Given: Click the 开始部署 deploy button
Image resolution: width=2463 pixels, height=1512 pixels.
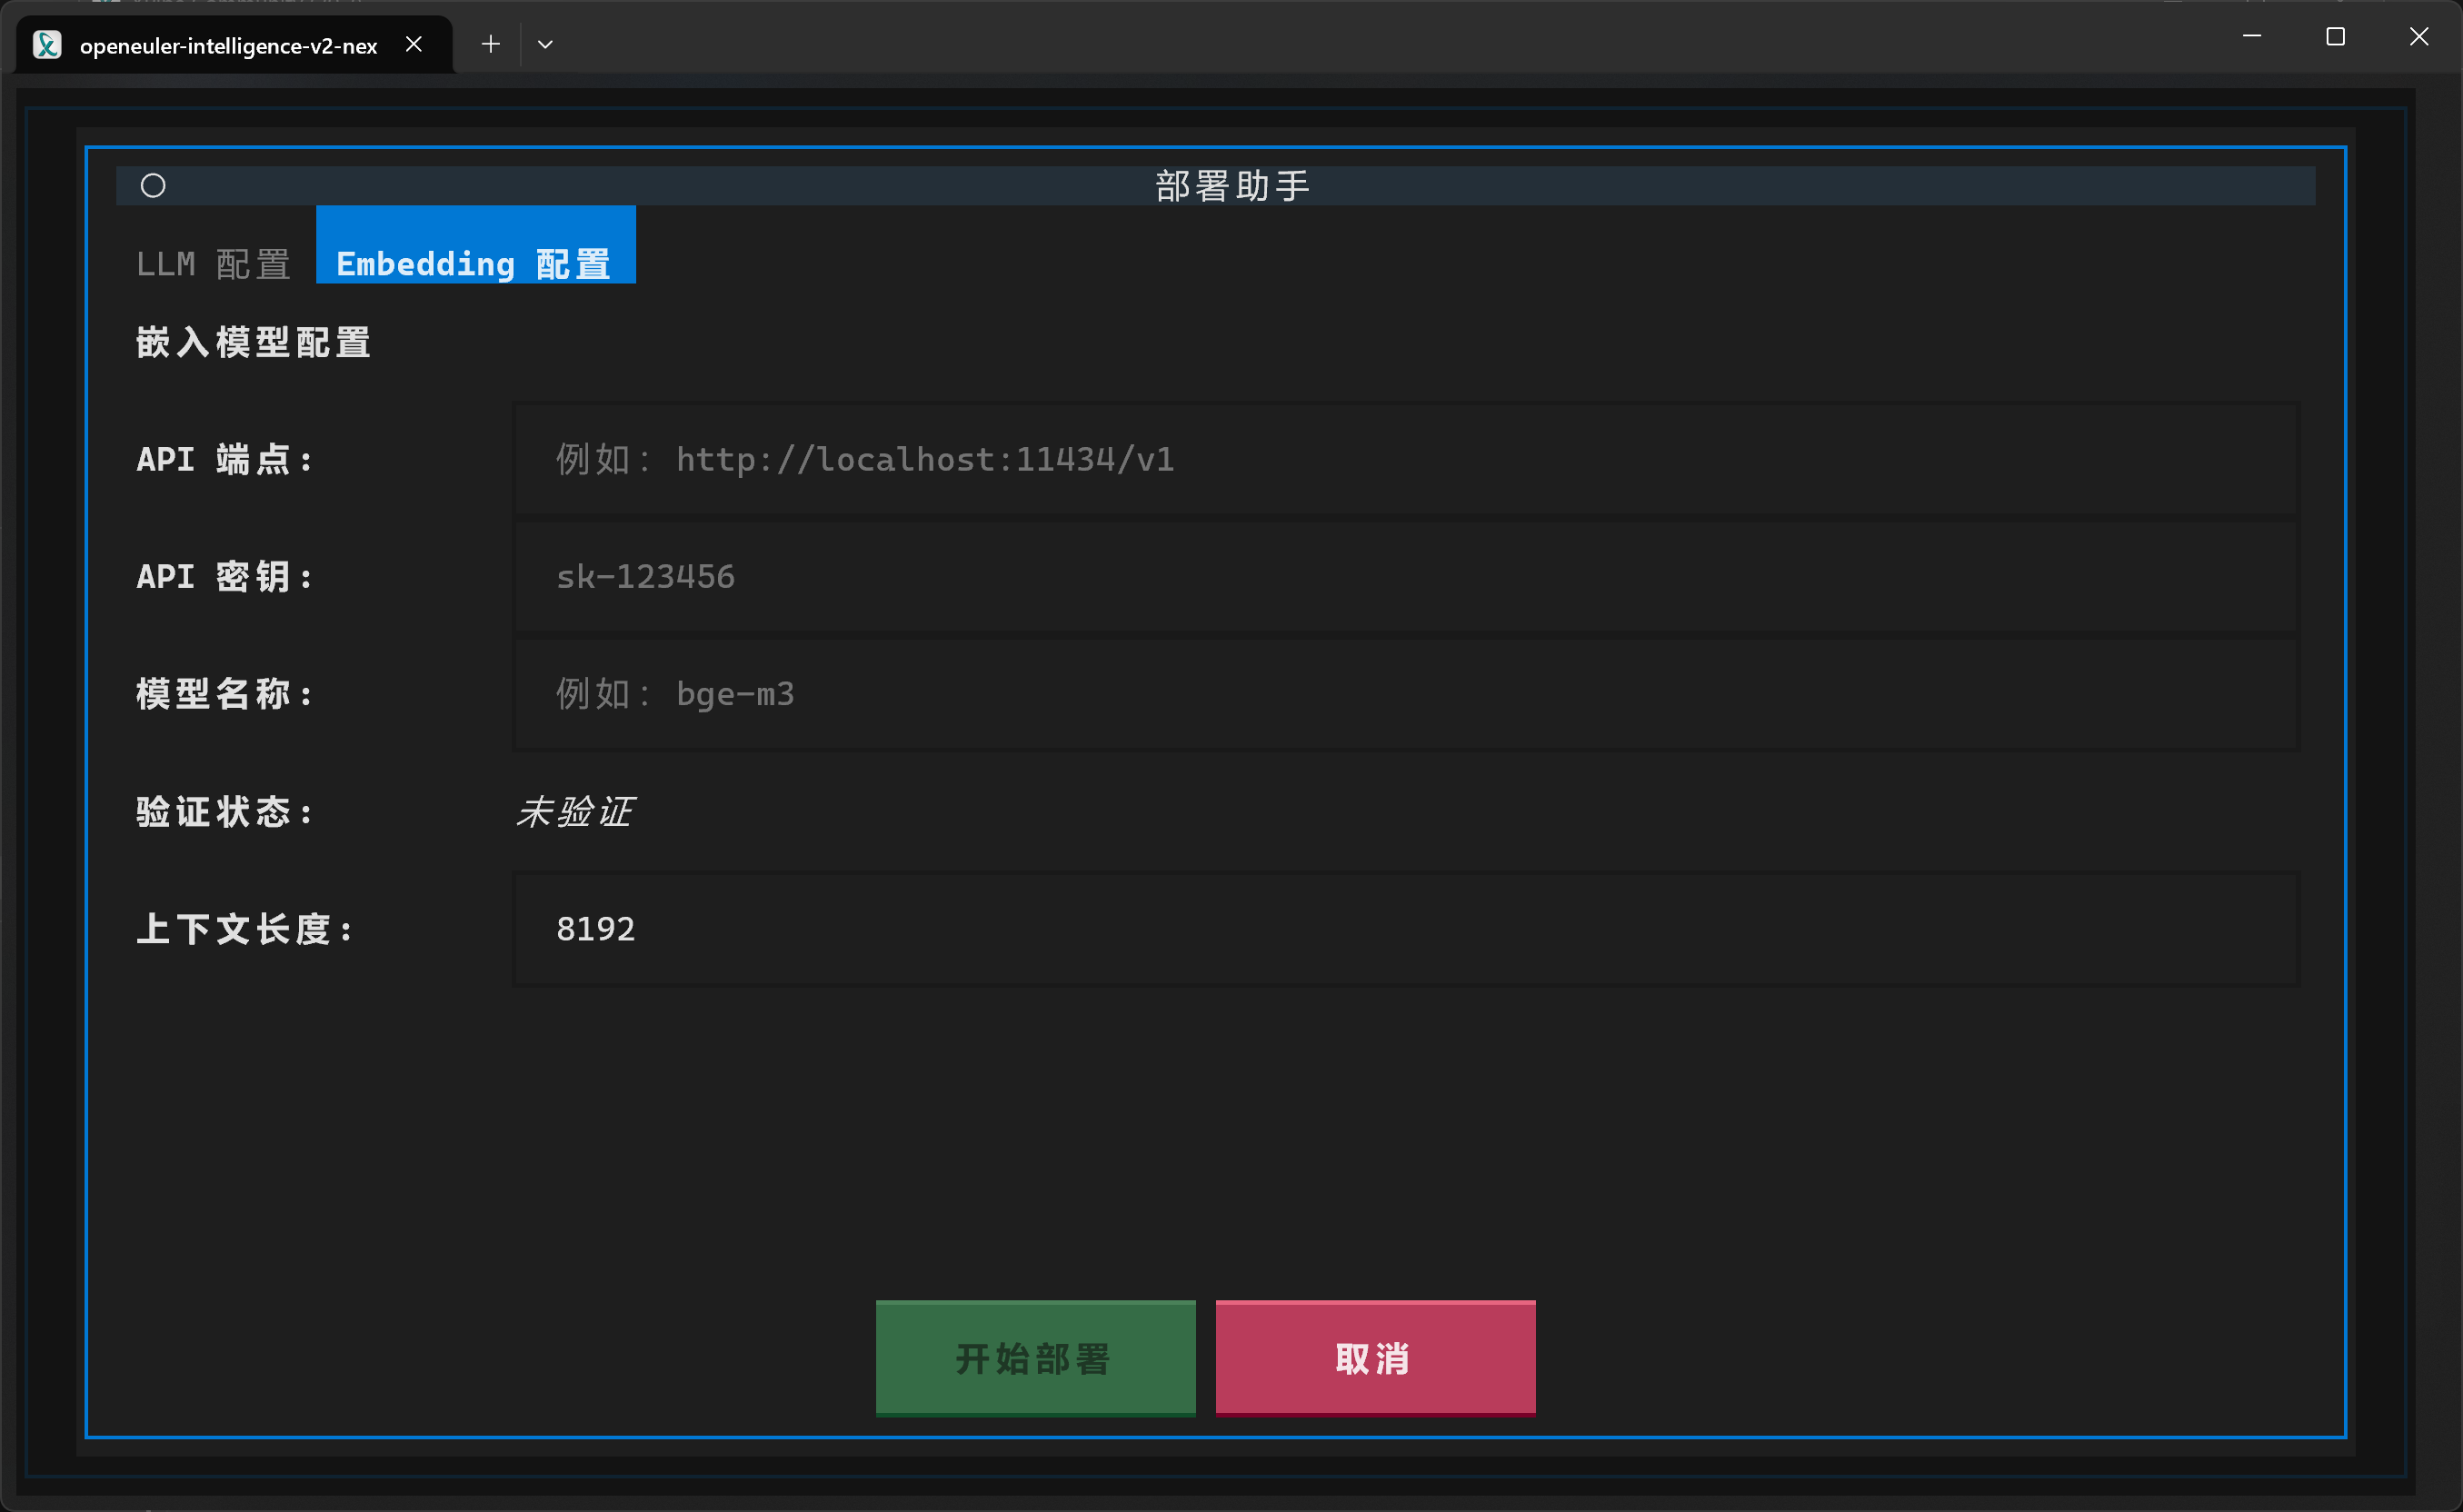Looking at the screenshot, I should tap(1034, 1357).
